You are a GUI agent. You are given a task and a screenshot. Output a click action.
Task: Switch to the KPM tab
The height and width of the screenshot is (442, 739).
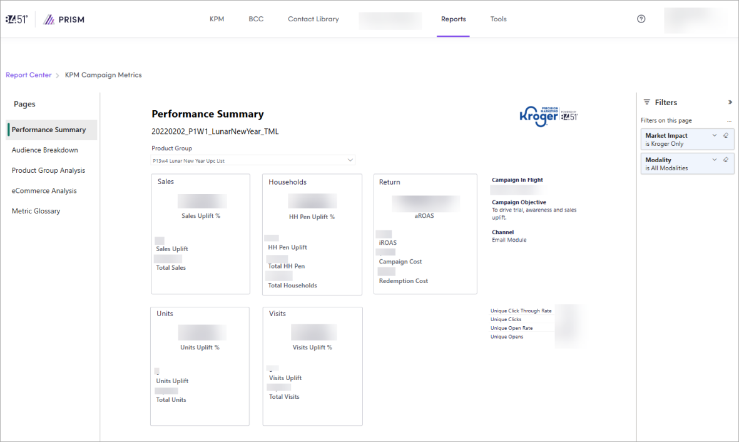point(217,19)
